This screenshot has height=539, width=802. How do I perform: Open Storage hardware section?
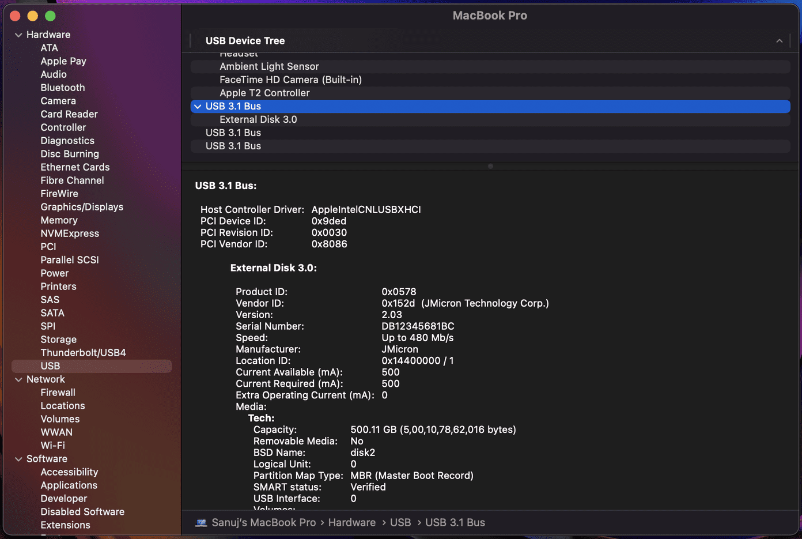click(x=58, y=340)
